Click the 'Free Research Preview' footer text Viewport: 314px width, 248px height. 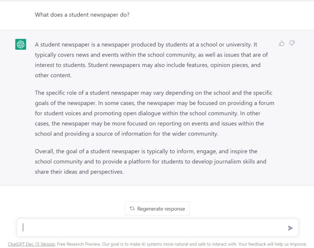(78, 244)
